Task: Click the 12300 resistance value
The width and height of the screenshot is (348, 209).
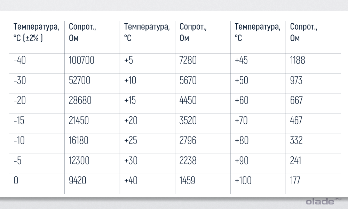Action: pos(79,161)
